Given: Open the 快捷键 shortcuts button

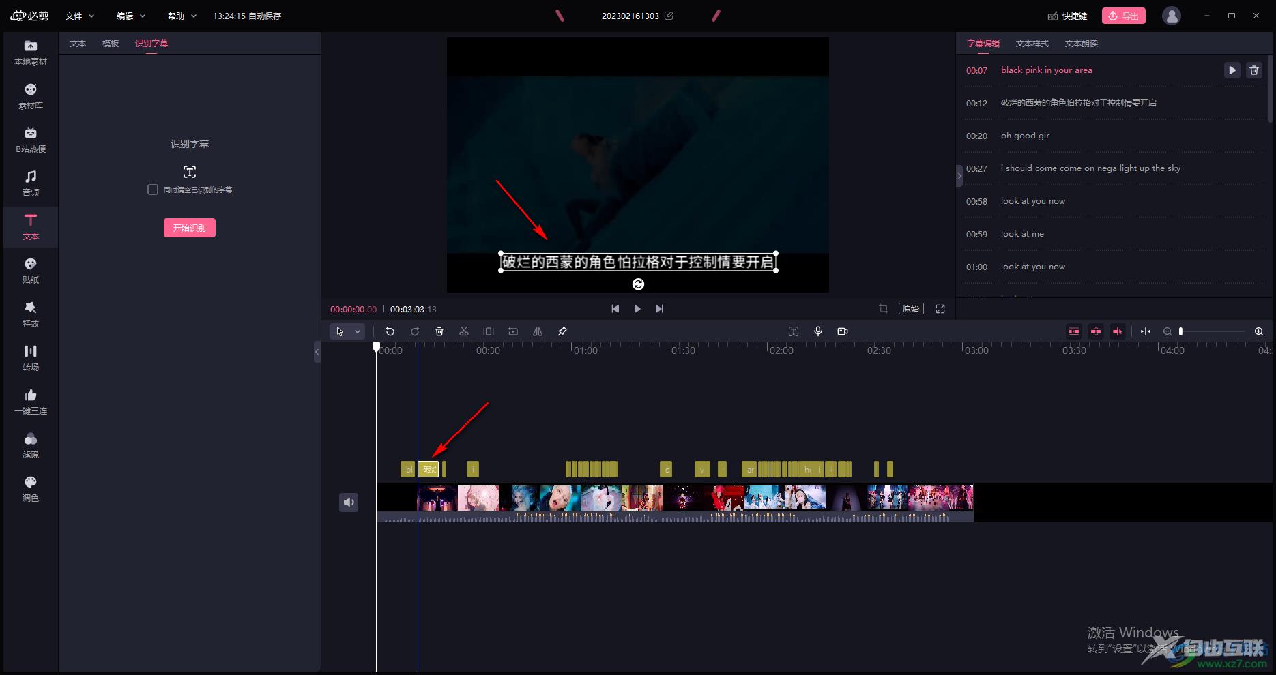Looking at the screenshot, I should pos(1068,16).
